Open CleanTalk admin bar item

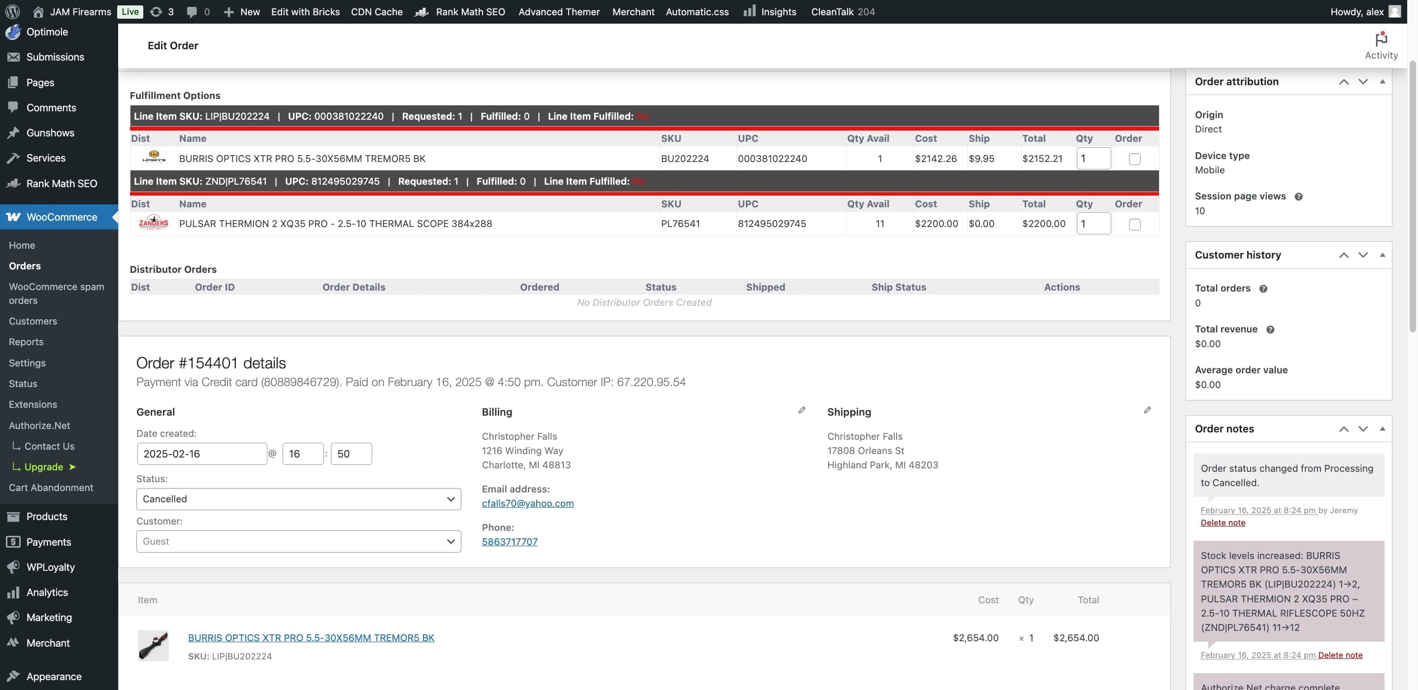(842, 11)
